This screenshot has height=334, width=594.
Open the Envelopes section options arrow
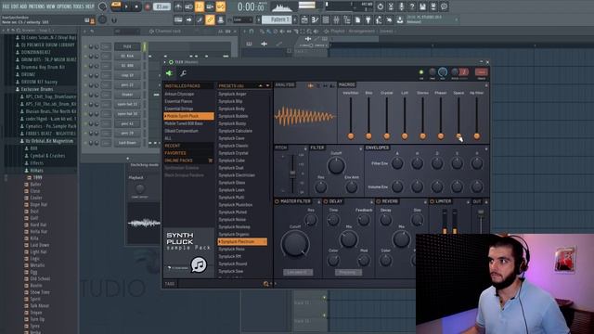[x=486, y=148]
